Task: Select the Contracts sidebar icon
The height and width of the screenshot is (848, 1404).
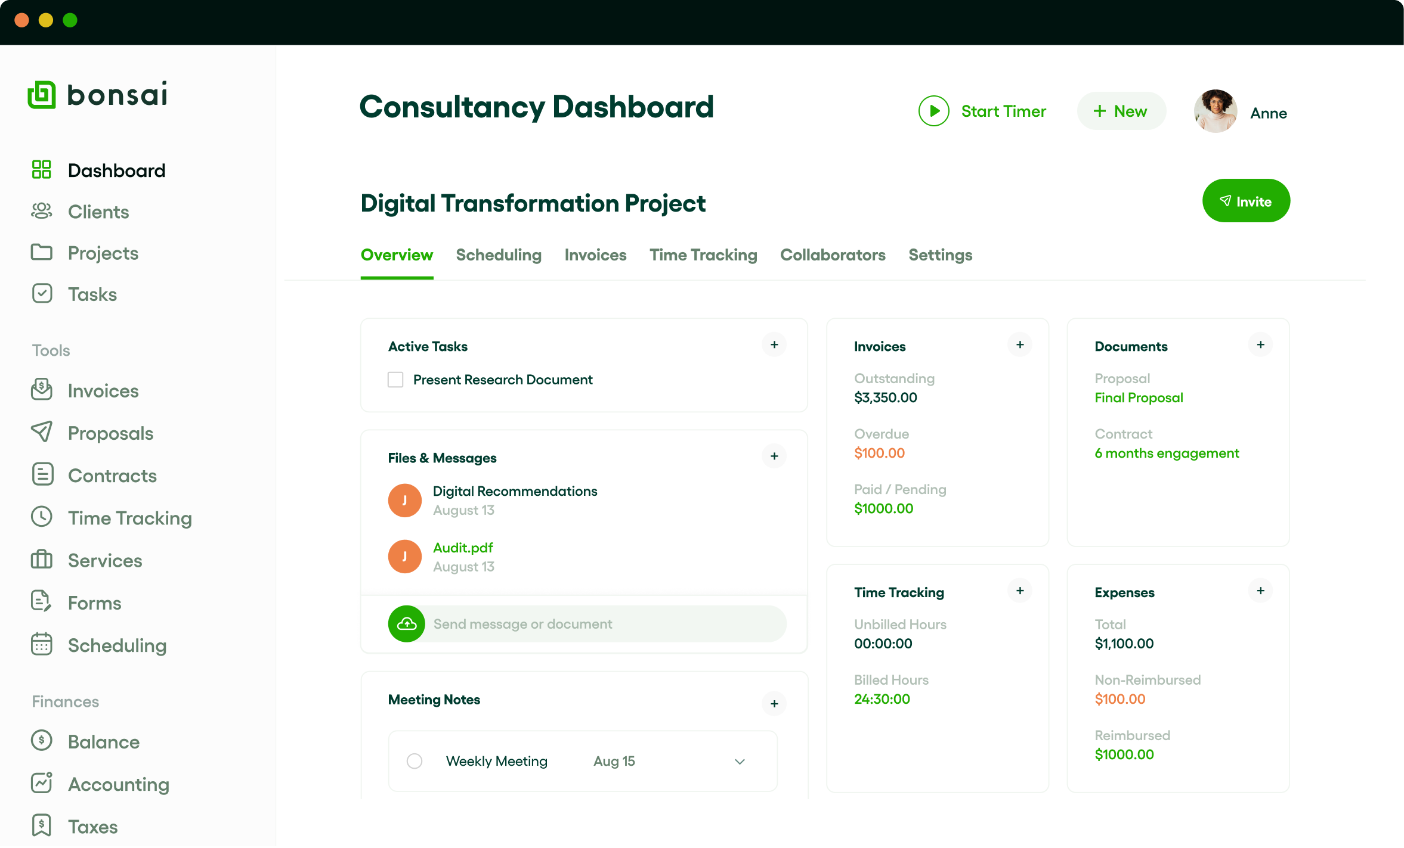Action: point(41,474)
